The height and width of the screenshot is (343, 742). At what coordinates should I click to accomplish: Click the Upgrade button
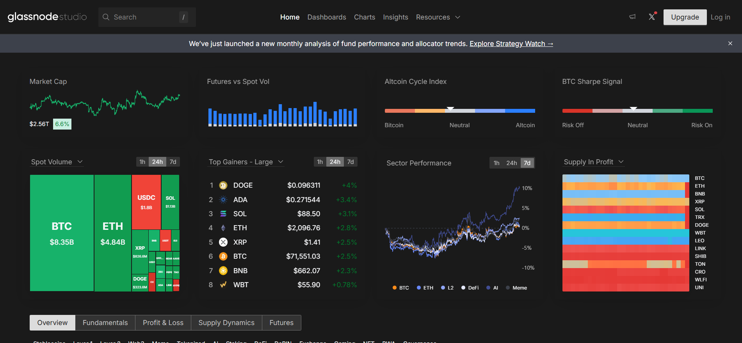point(685,17)
